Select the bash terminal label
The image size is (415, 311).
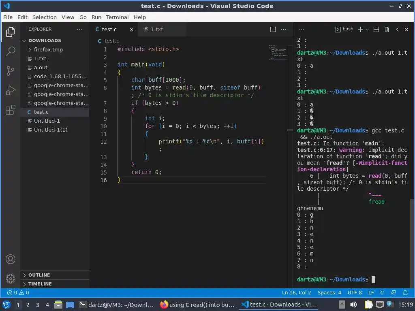point(344,29)
